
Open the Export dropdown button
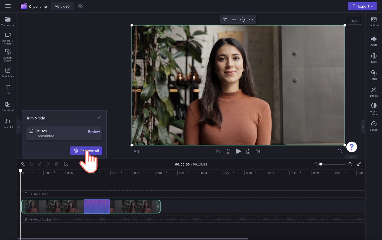point(362,6)
